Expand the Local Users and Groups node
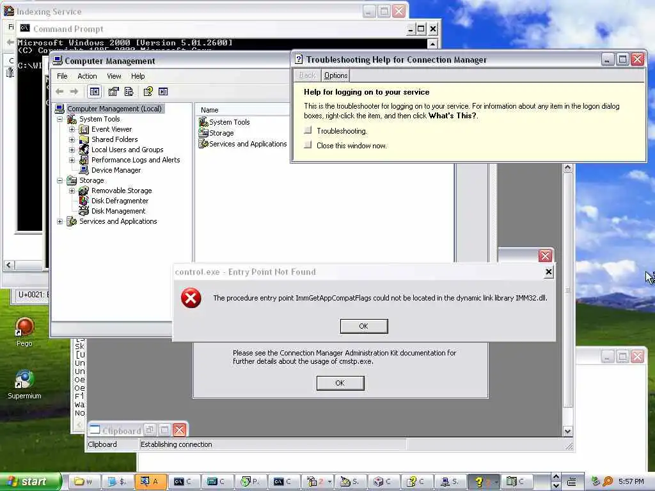Viewport: 655px width, 491px height. [x=72, y=150]
